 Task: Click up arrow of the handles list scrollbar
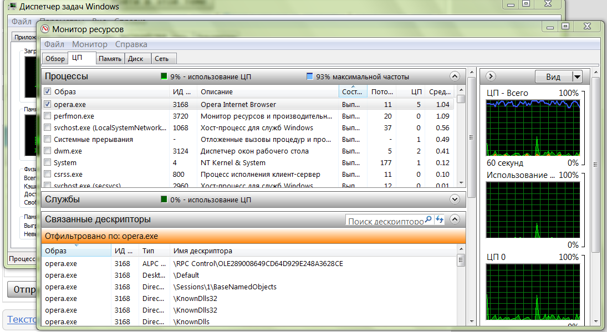point(461,249)
